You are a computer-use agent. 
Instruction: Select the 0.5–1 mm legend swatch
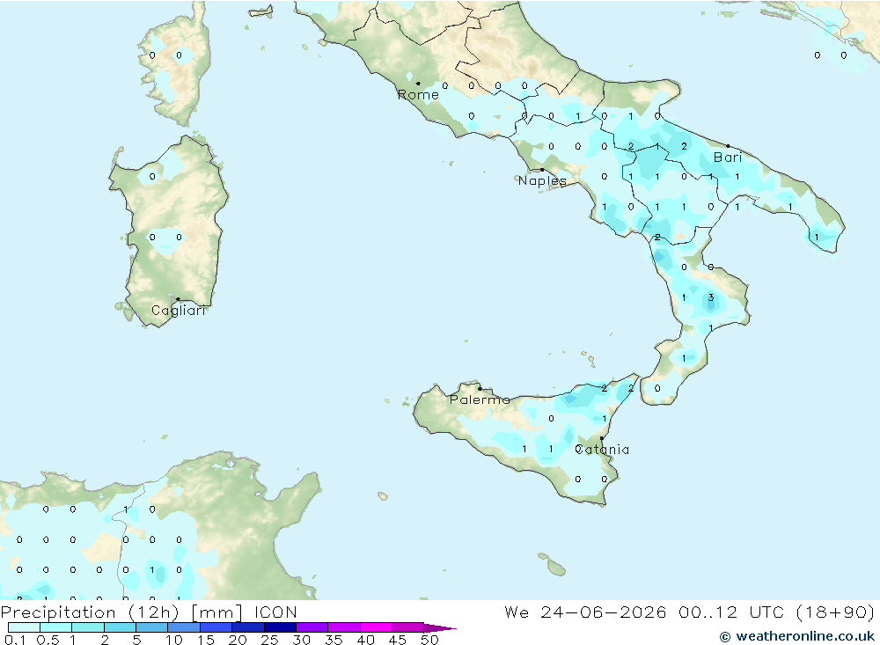point(56,627)
